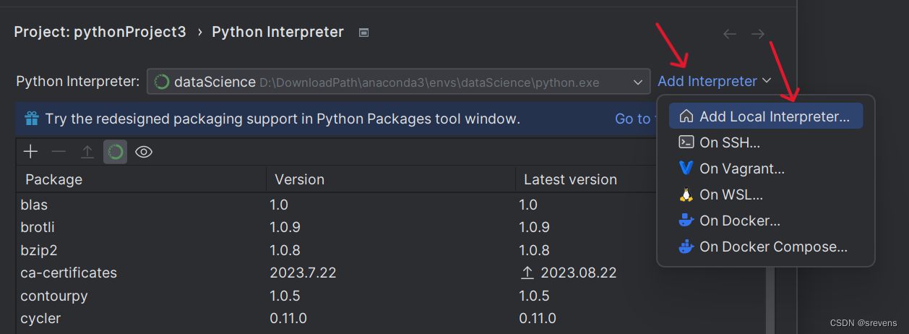Viewport: 909px width, 334px height.
Task: Click the minus icon to uninstall package
Action: tap(59, 152)
